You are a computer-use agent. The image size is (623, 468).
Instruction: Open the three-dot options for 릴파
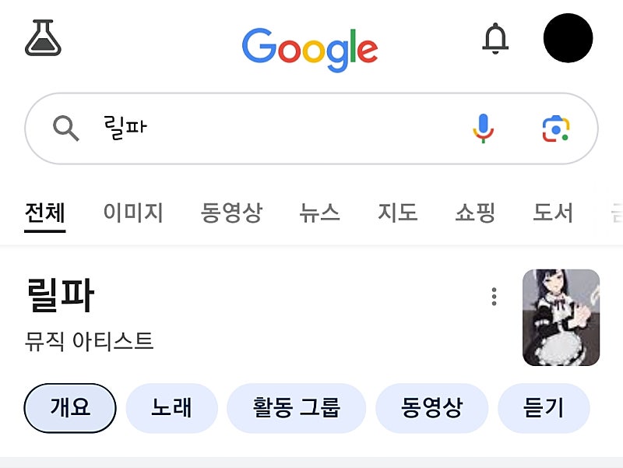point(494,297)
